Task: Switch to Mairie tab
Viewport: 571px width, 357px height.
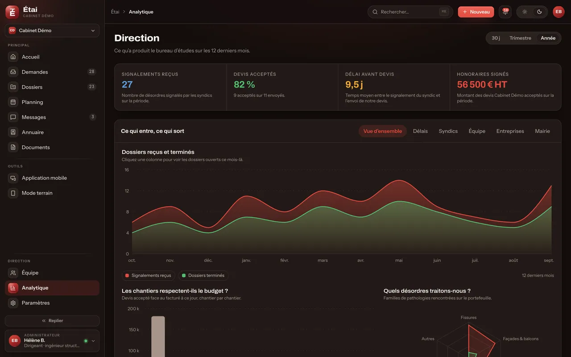Action: 542,131
